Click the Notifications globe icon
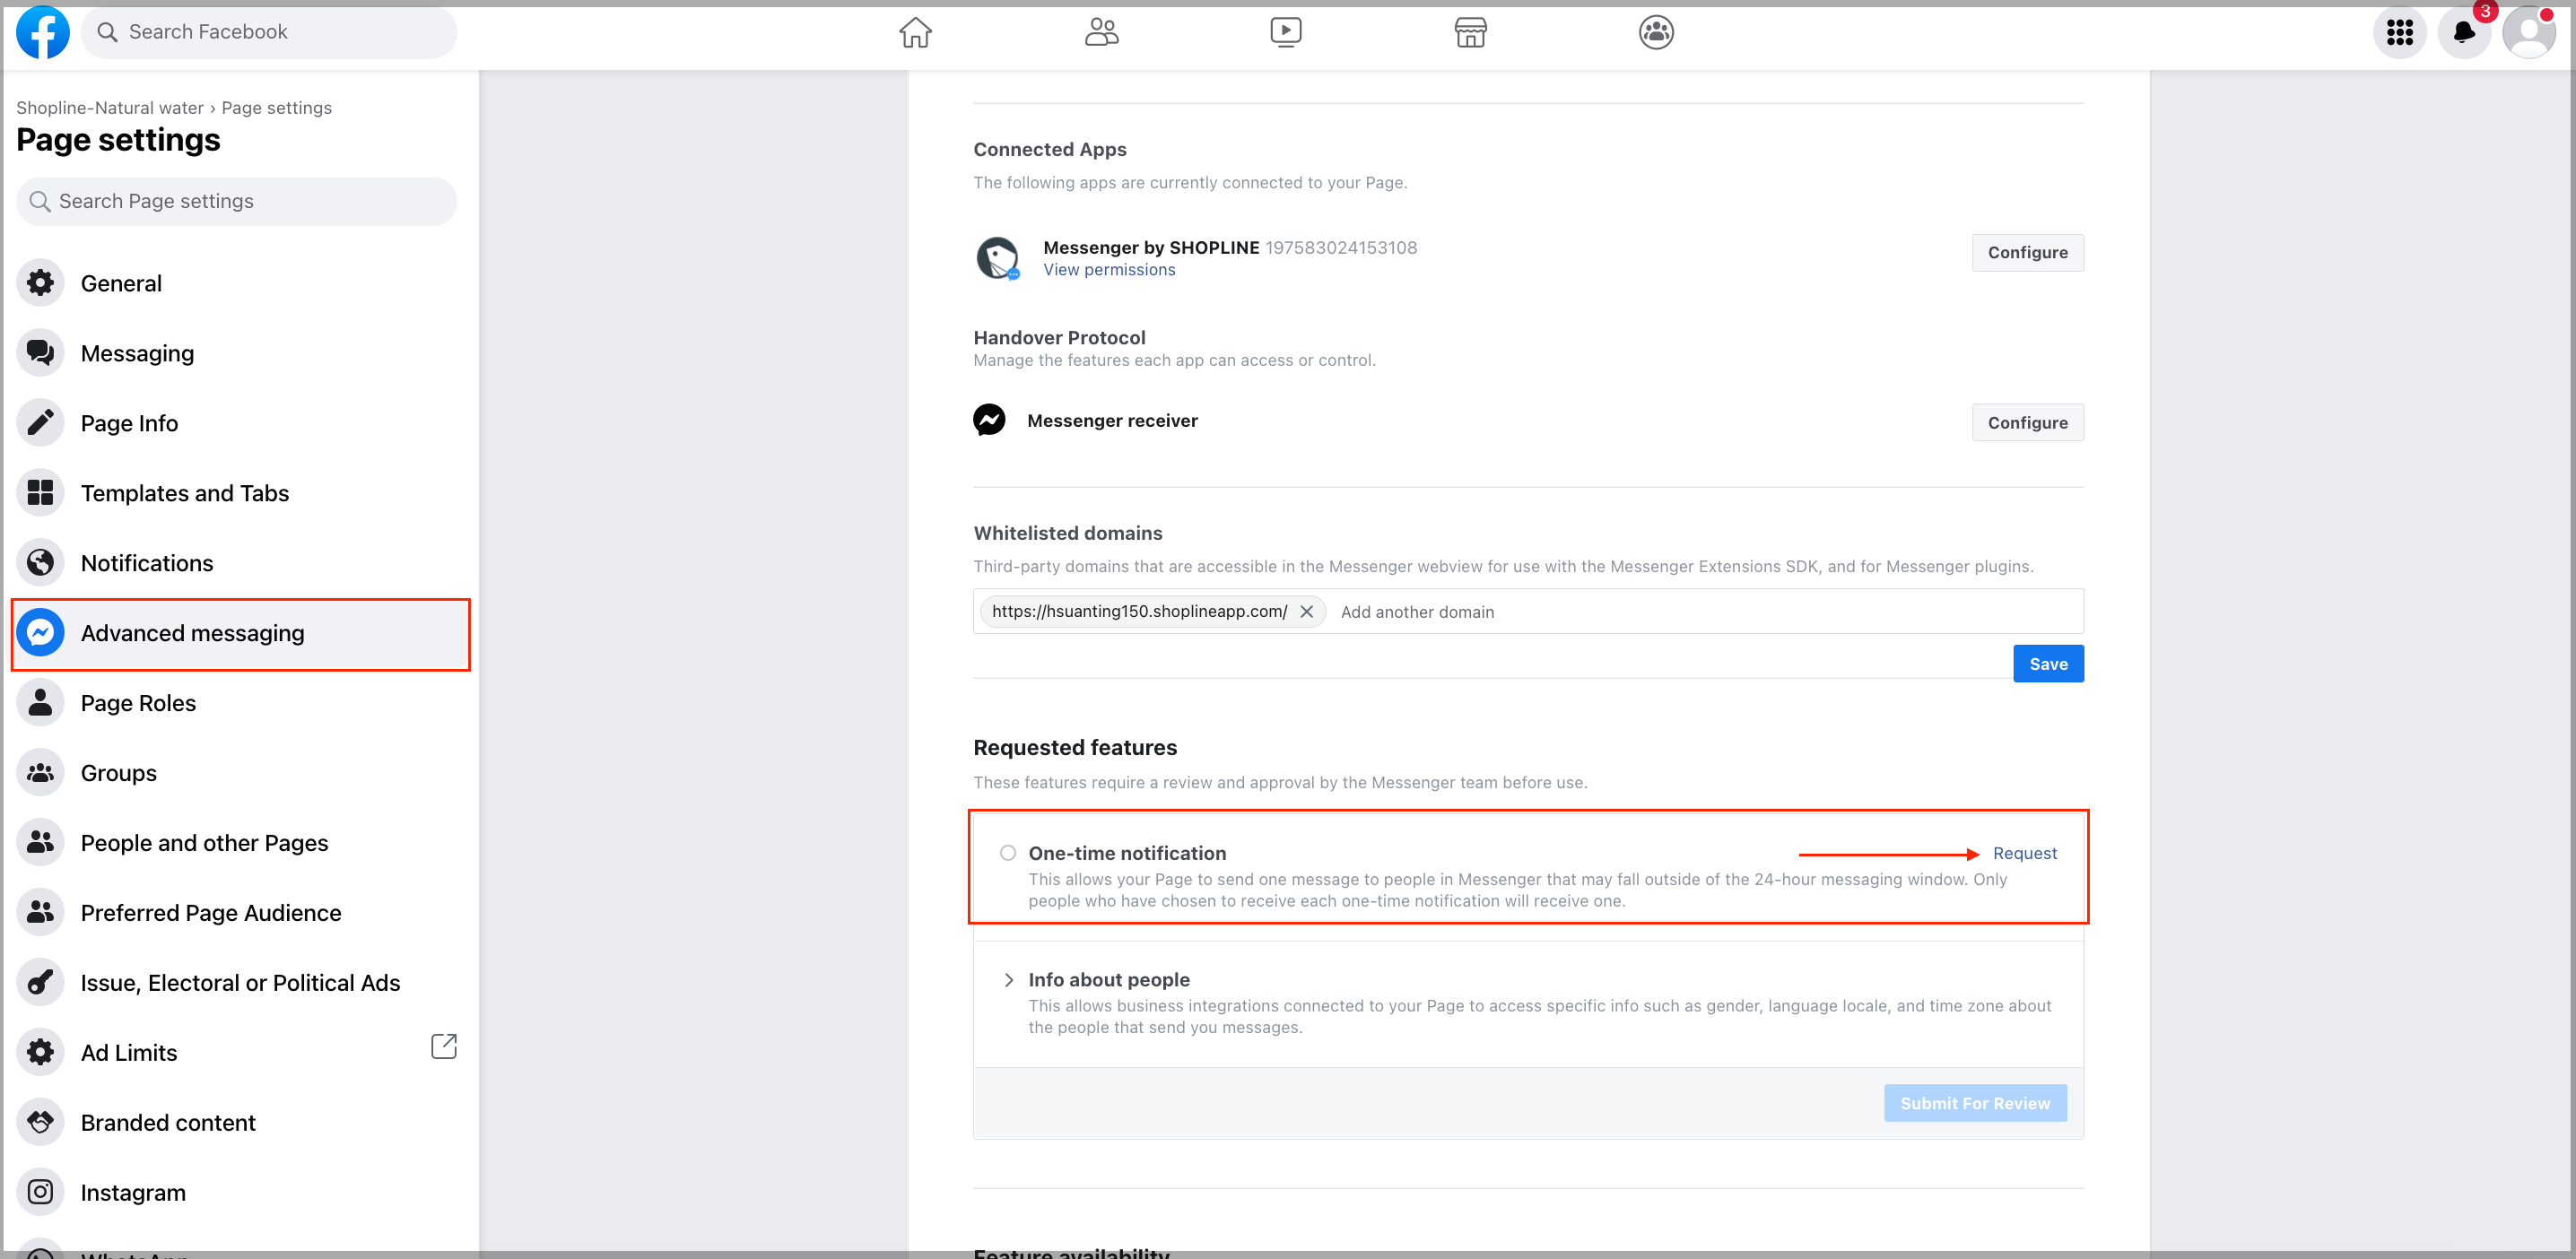Screen dimensions: 2576x1259 pos(40,563)
